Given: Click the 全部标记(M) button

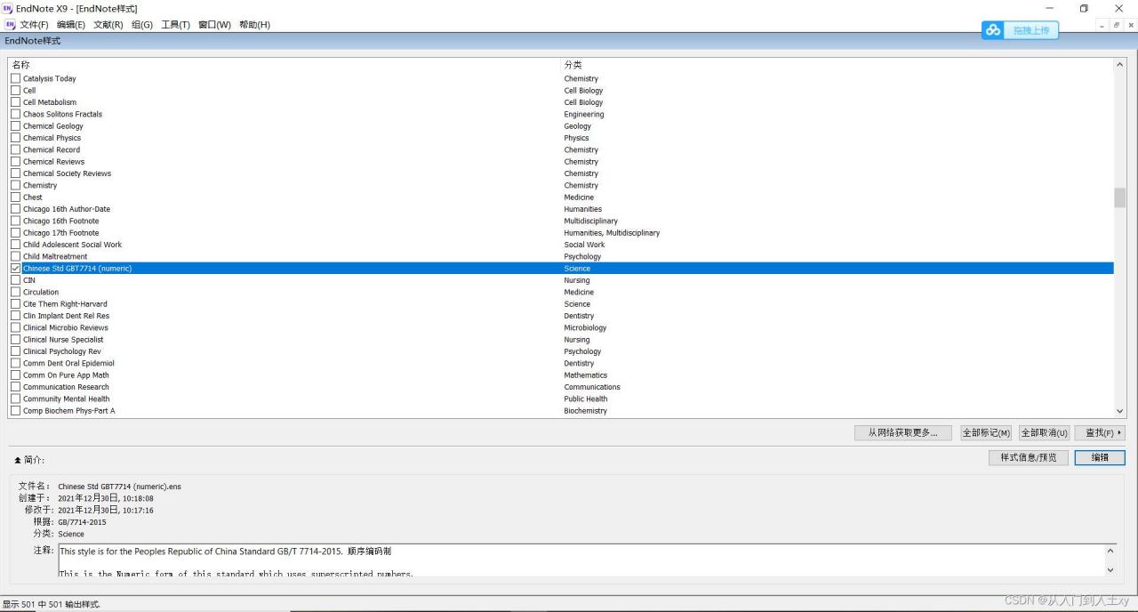Looking at the screenshot, I should tap(986, 432).
